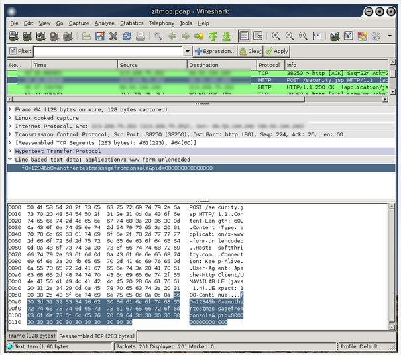
Task: Click the Reload capture file icon
Action: [x=127, y=36]
